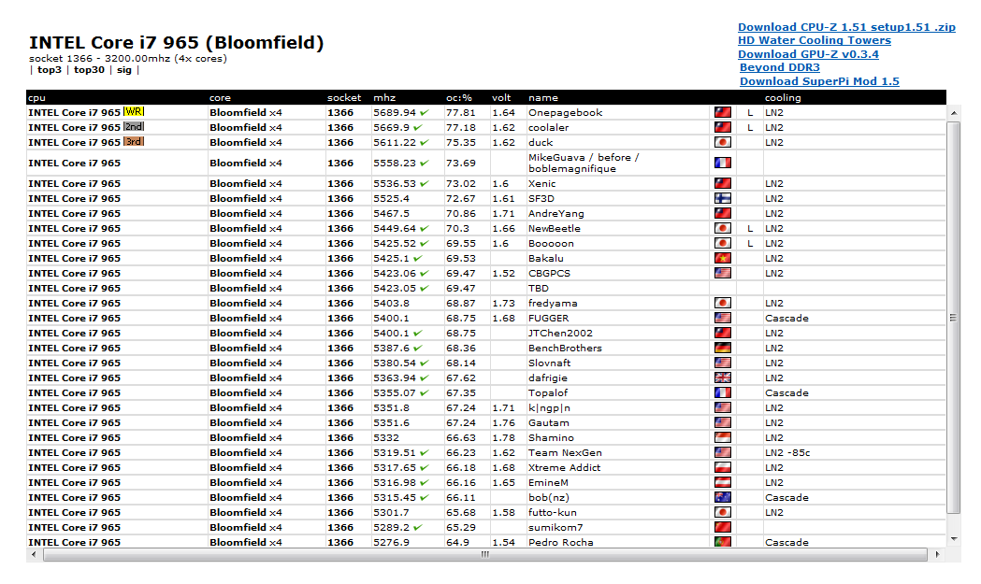Click vertical scrollbar up arrow
The height and width of the screenshot is (584, 981).
pyautogui.click(x=954, y=113)
